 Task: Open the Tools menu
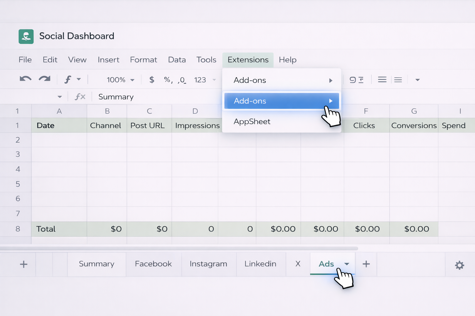206,60
